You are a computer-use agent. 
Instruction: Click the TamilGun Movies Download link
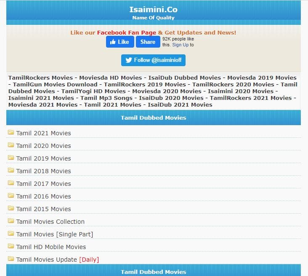click(x=55, y=85)
